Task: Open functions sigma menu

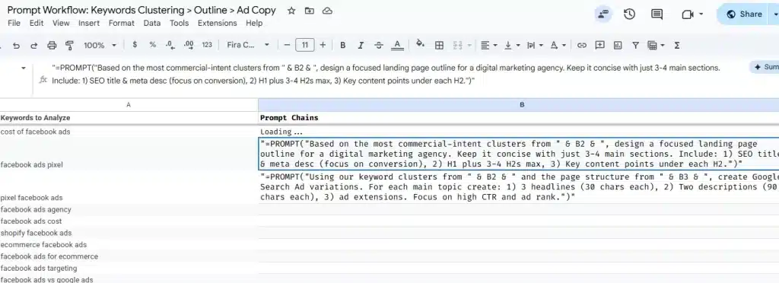Action: pos(676,45)
